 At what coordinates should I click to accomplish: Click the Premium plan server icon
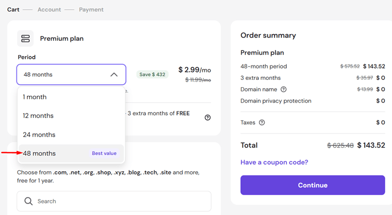pyautogui.click(x=25, y=39)
